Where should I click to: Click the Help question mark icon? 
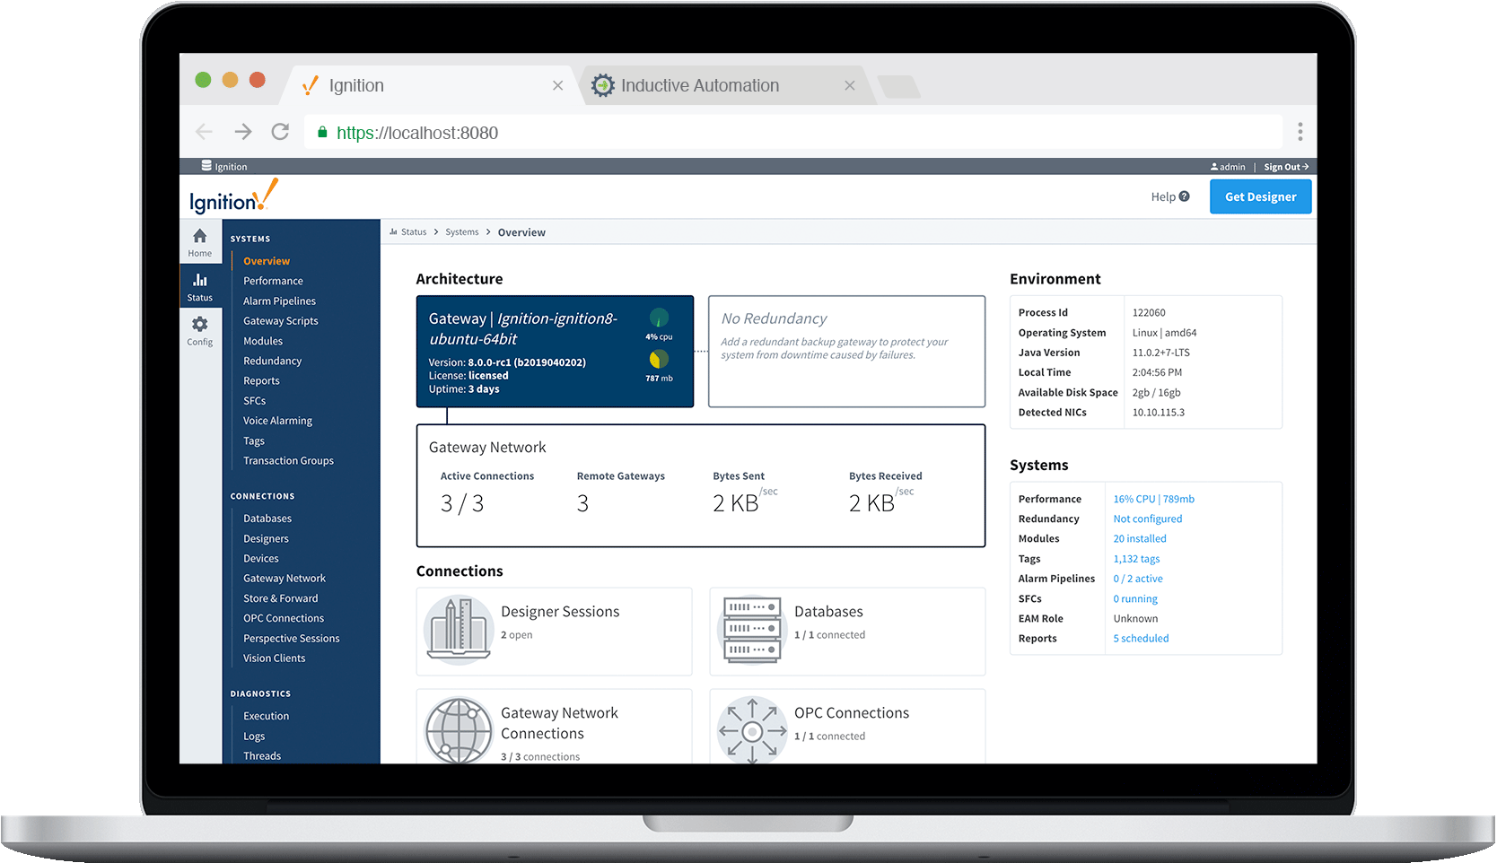[1184, 196]
